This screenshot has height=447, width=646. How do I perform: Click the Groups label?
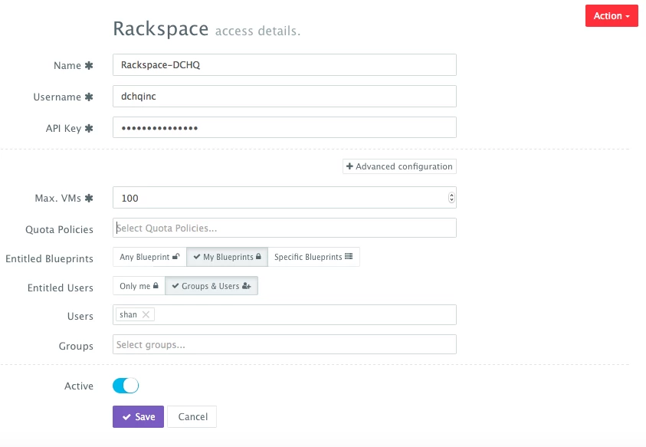[76, 347]
